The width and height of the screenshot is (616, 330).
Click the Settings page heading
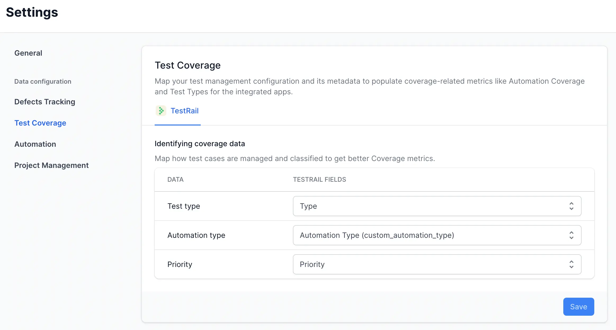click(32, 12)
